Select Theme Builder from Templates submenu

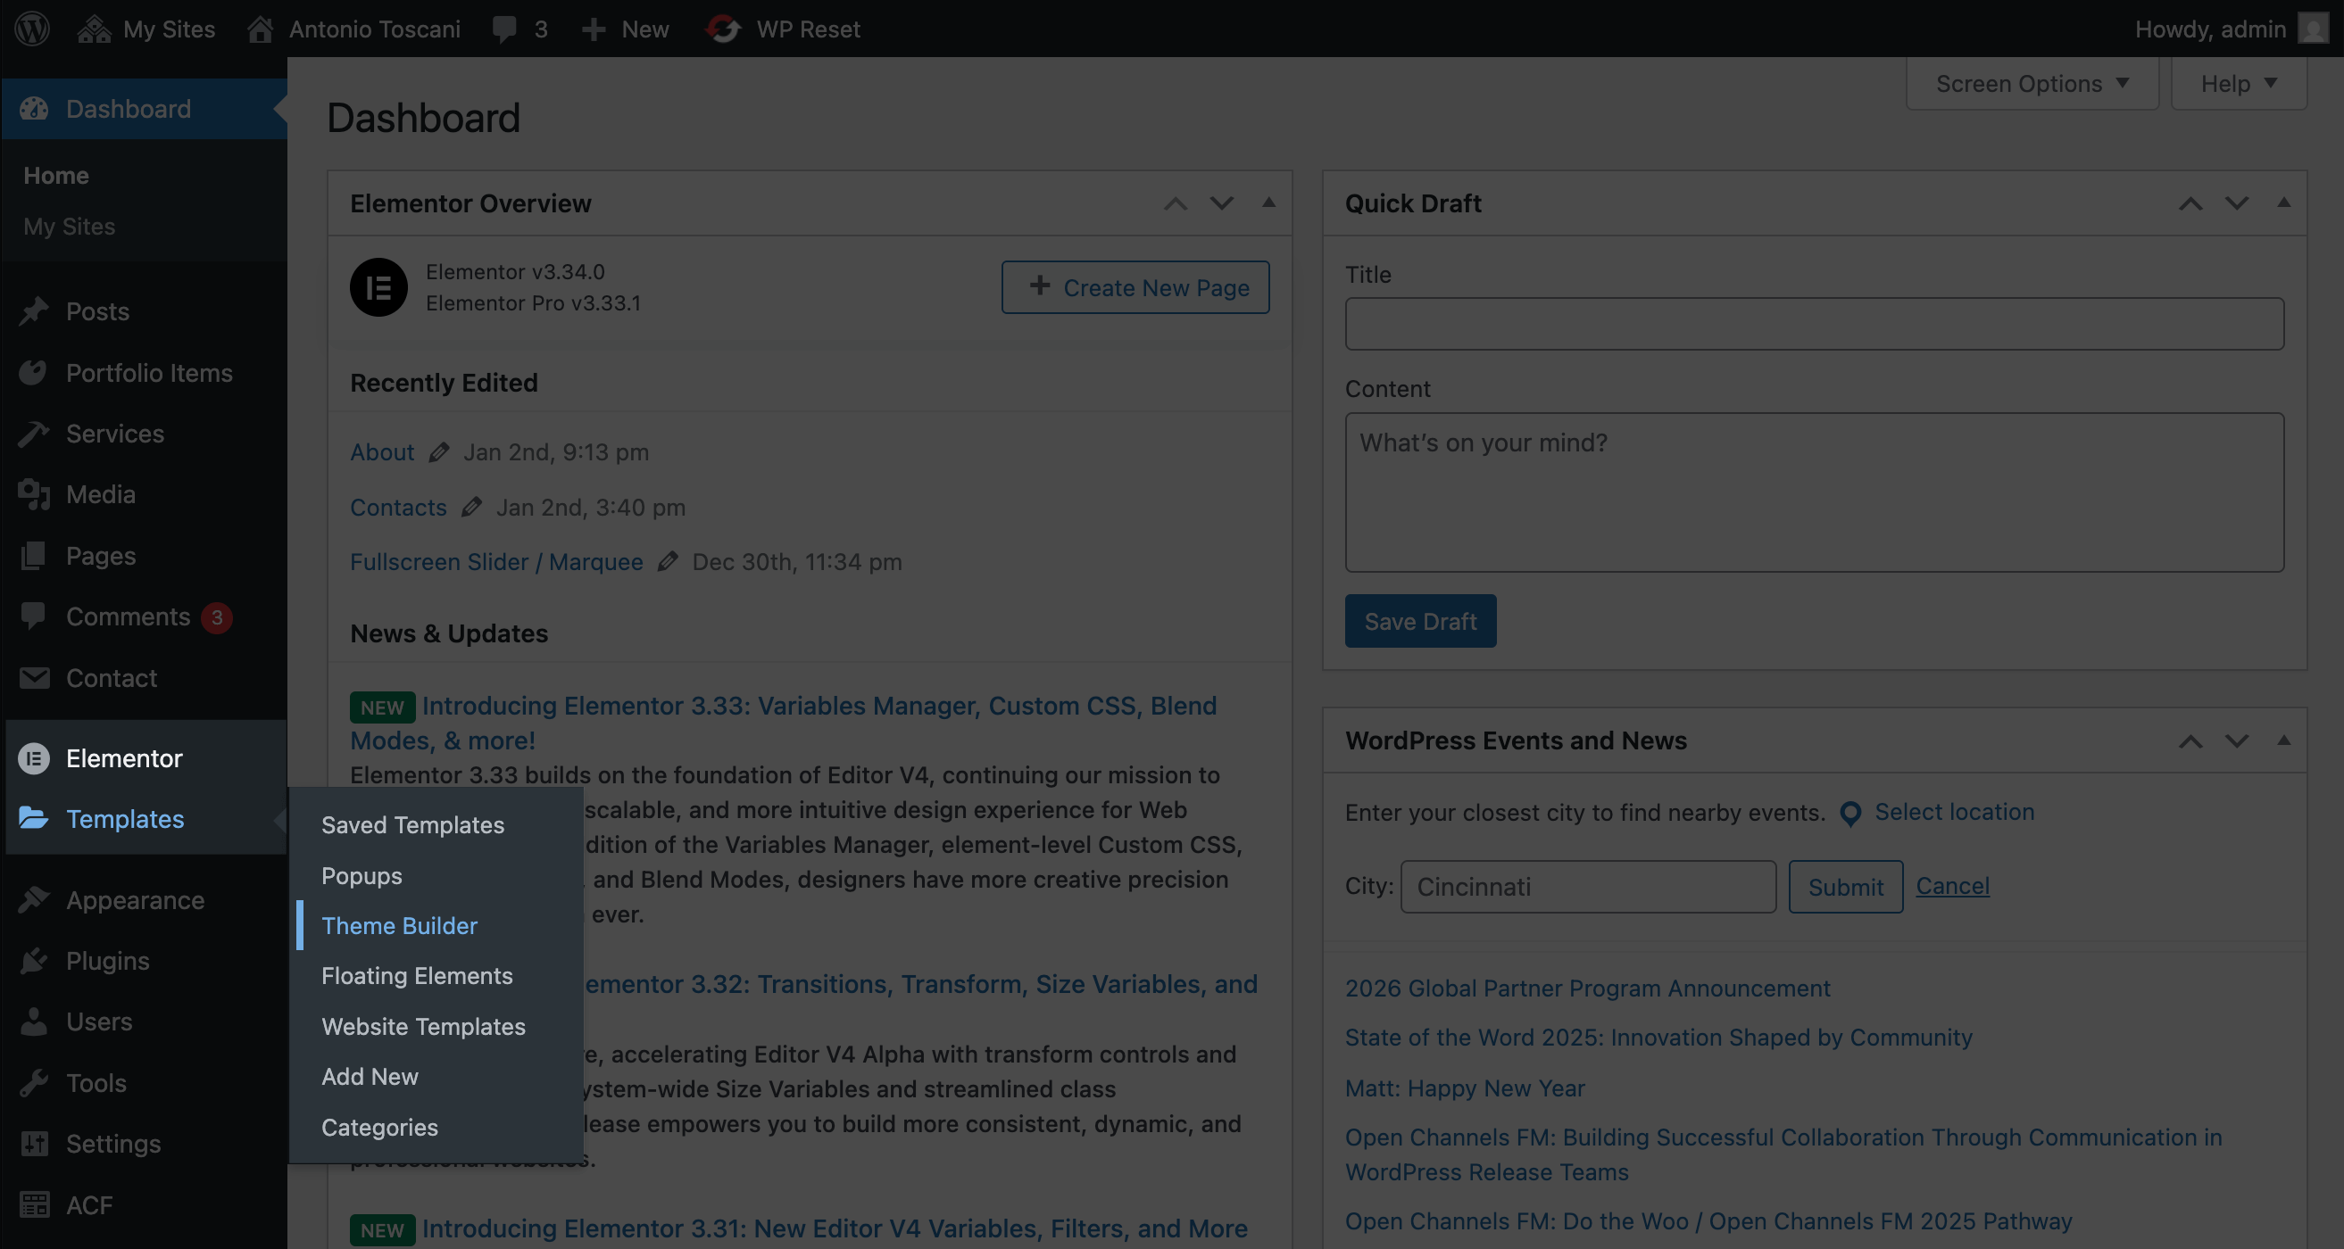pos(399,925)
